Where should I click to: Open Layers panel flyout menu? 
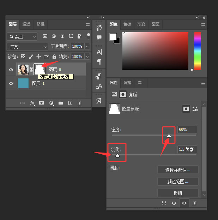(x=88, y=25)
